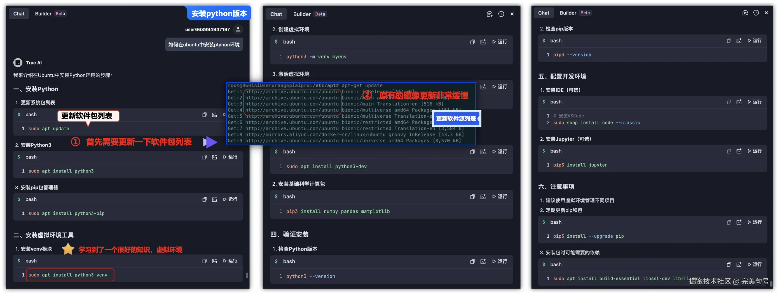Viewport: 777px width, 293px height.
Task: Click user avatar icon beside user663994947197
Action: (x=238, y=29)
